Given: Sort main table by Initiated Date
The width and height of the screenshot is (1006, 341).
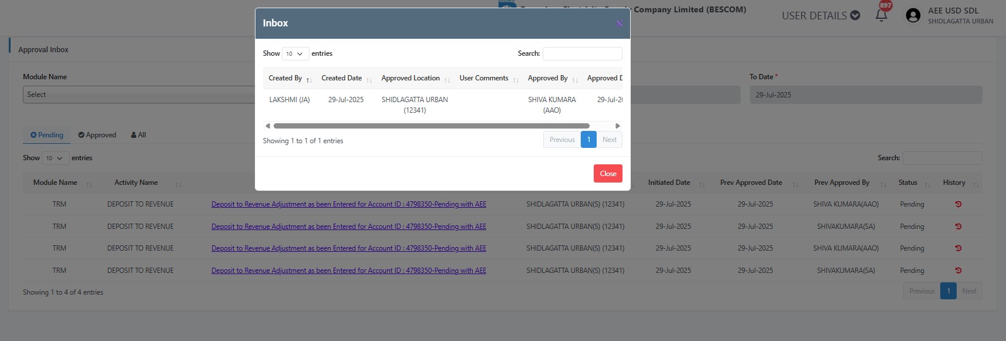Looking at the screenshot, I should coord(673,183).
